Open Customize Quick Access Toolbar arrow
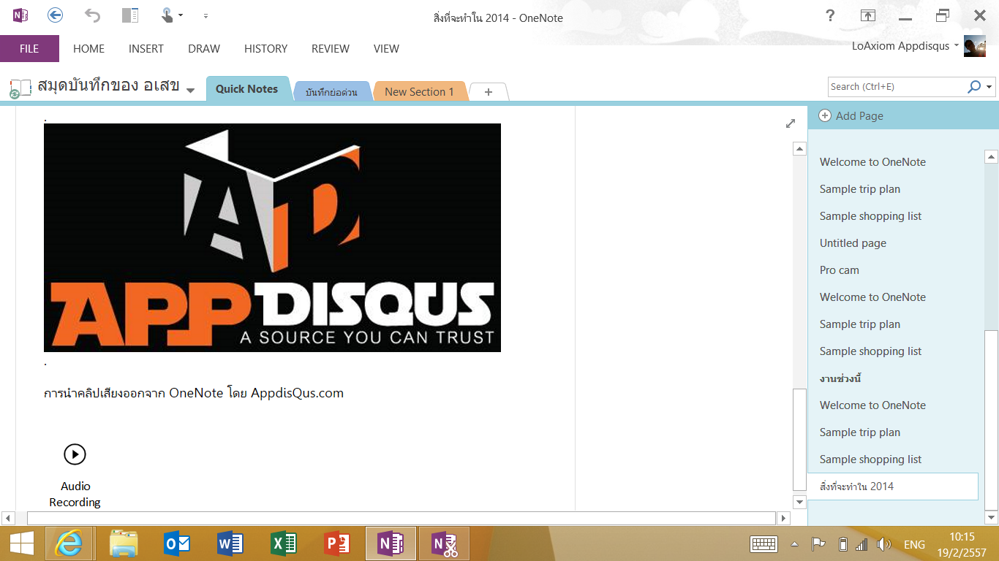This screenshot has width=999, height=561. pyautogui.click(x=206, y=15)
